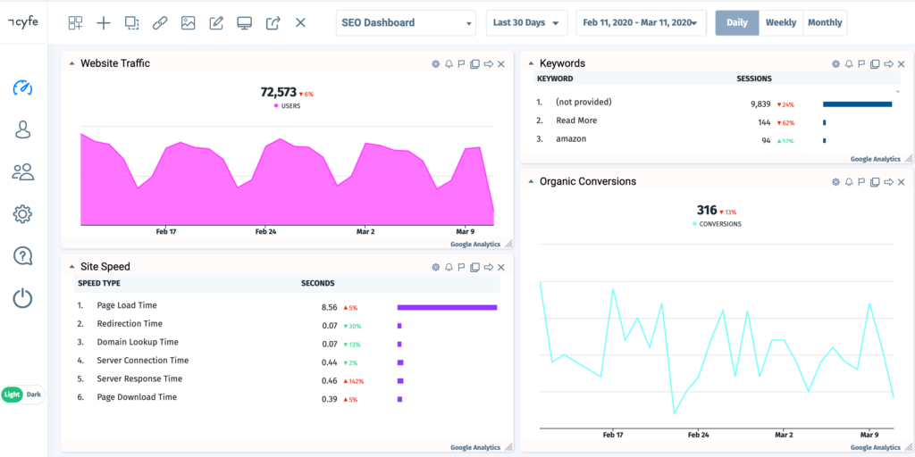Click Google Analytics link under Site Speed

475,448
